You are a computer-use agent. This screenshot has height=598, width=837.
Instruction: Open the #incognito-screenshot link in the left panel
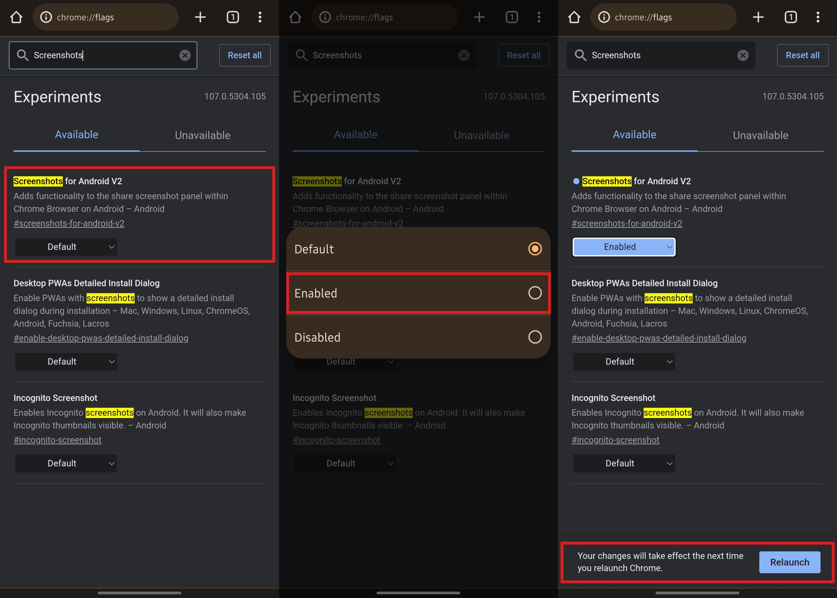tap(58, 440)
